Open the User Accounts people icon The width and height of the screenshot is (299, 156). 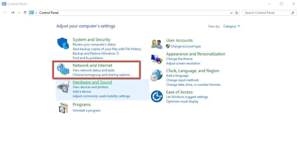(157, 44)
